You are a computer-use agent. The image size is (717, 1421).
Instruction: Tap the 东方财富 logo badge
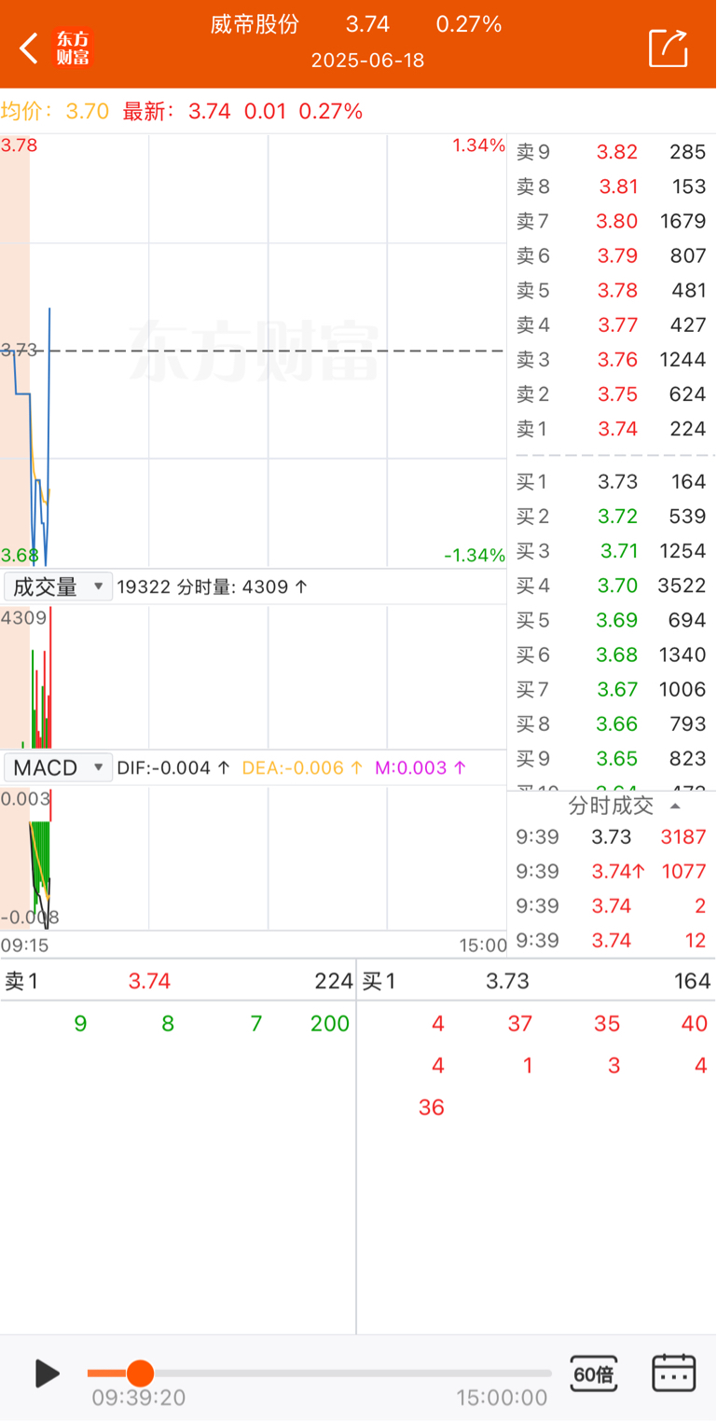pyautogui.click(x=73, y=48)
